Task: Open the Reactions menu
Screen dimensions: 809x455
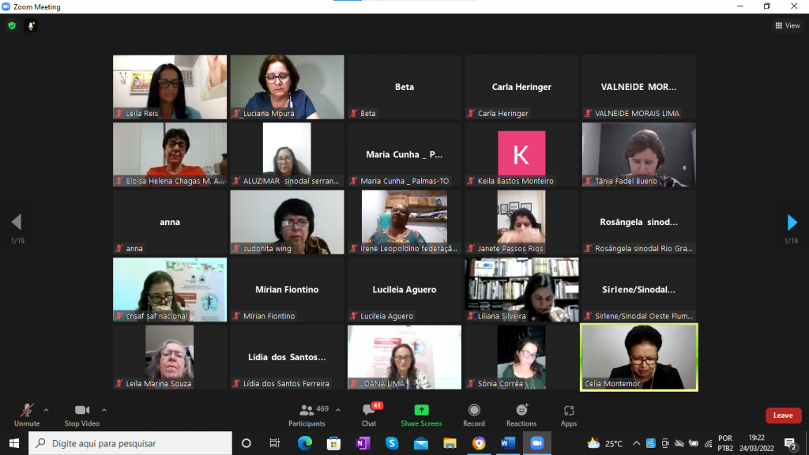Action: tap(521, 414)
